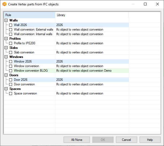Check the Window 2026 rule
164x146 pixels.
tap(11, 61)
